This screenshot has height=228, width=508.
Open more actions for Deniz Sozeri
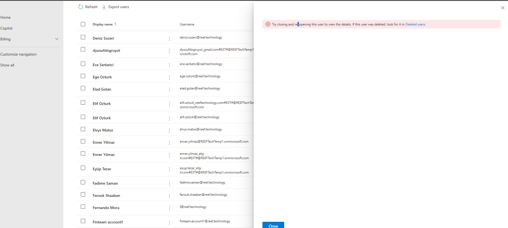click(x=169, y=39)
